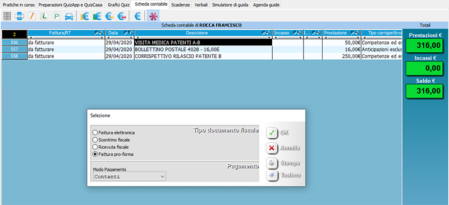The image size is (449, 205).
Task: Click the green P plate icon
Action: coord(57,16)
